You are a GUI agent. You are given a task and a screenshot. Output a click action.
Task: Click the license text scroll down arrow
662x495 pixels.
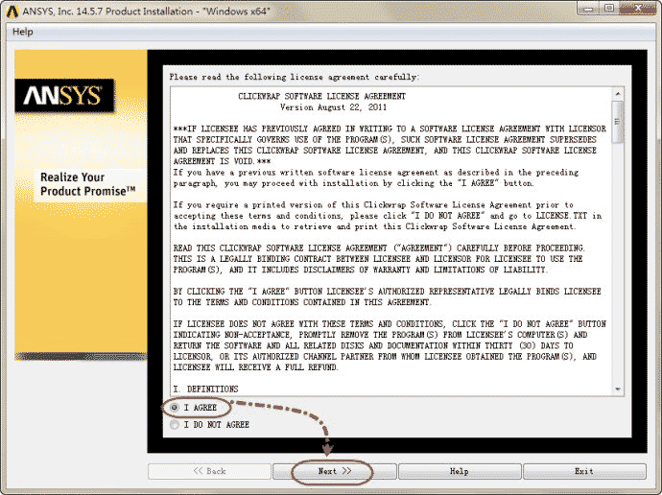coord(618,389)
